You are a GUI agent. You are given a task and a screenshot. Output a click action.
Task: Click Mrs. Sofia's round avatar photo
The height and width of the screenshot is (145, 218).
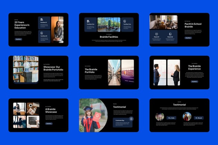tap(160, 116)
